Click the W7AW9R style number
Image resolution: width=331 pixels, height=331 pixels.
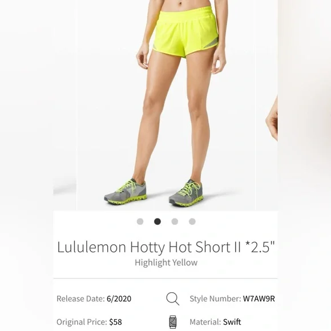[x=259, y=298]
